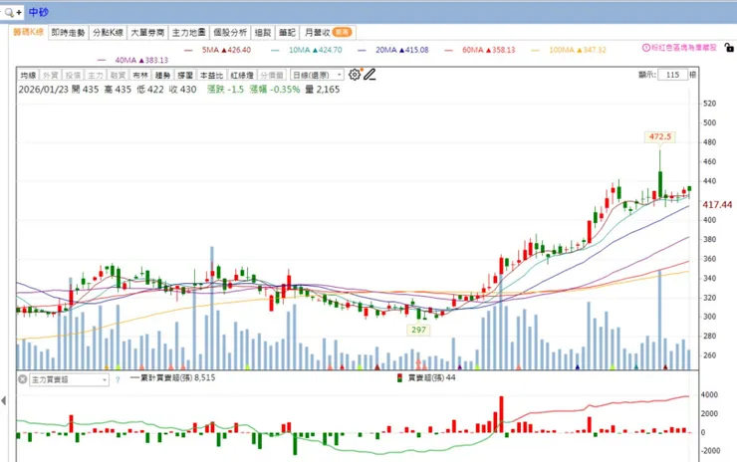The width and height of the screenshot is (737, 462).
Task: Click the unlocked padlock icon
Action: (729, 48)
